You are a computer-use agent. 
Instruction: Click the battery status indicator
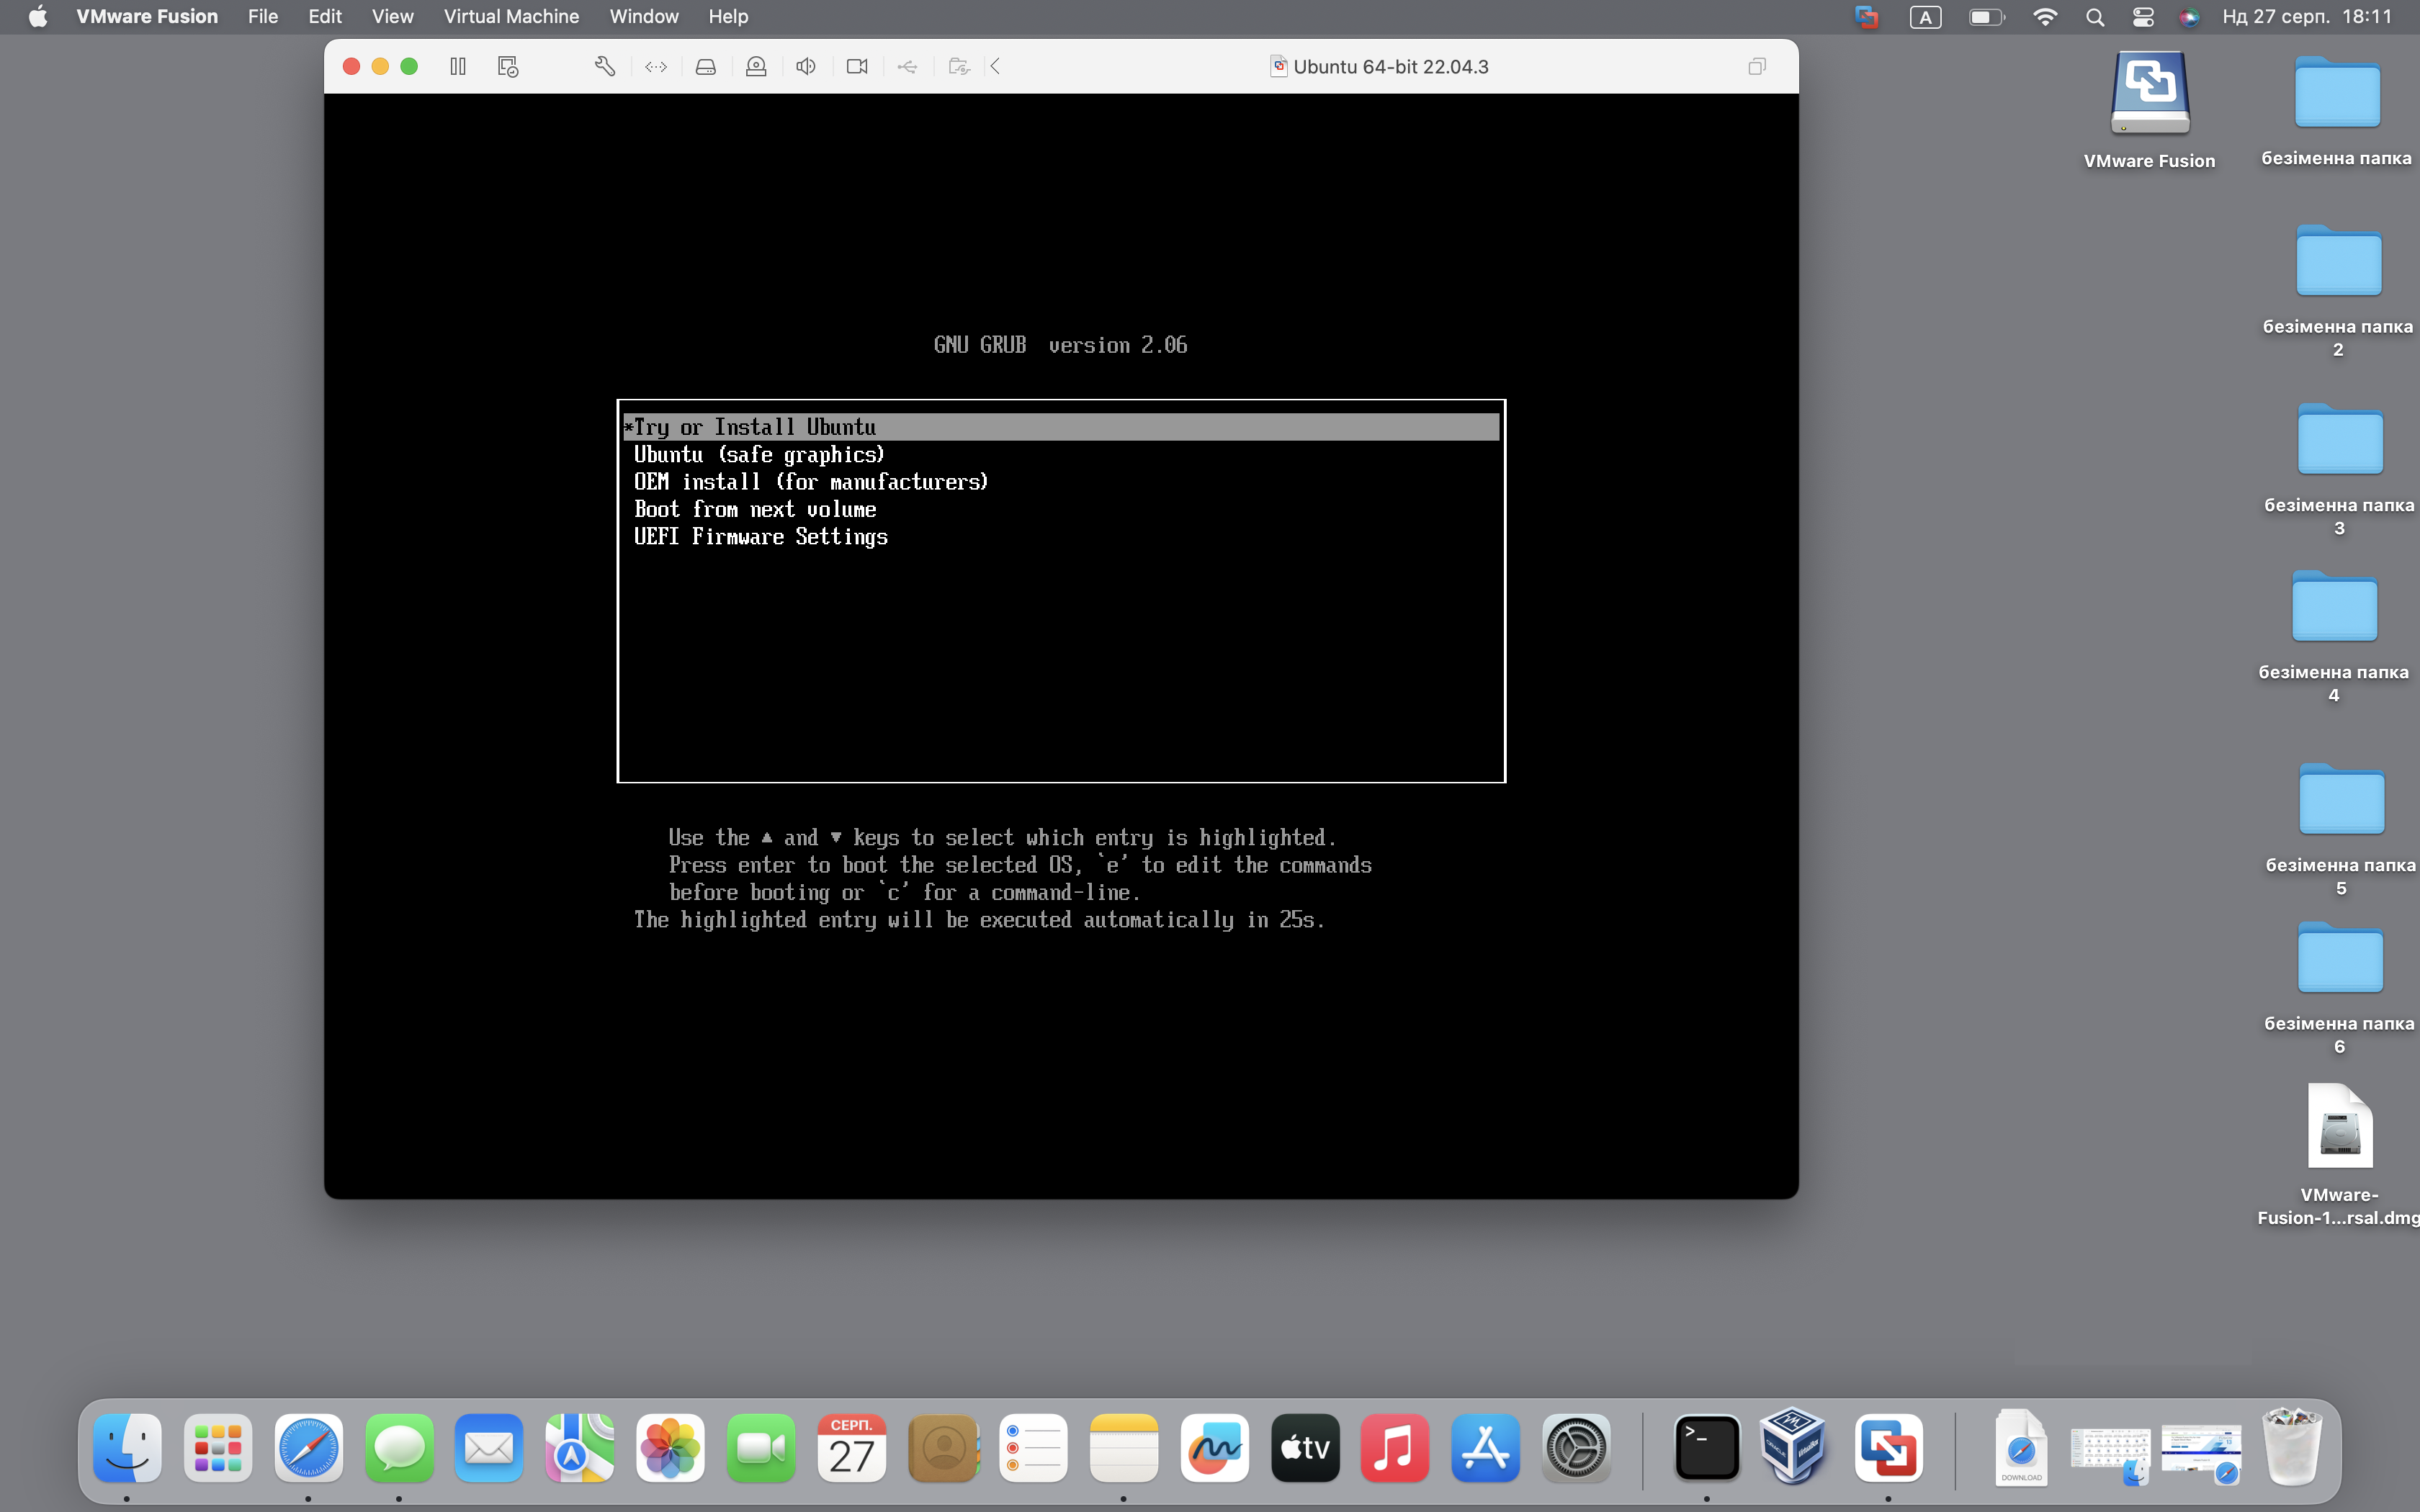(x=1986, y=16)
